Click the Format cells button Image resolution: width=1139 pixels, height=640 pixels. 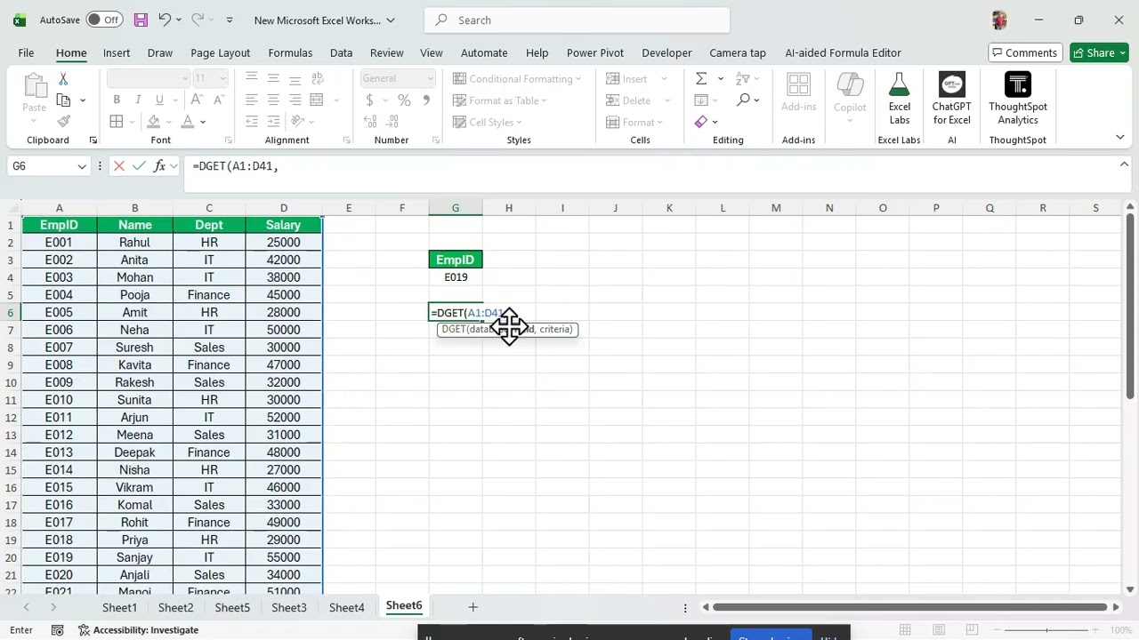click(x=634, y=122)
